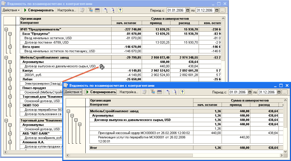
Task: Open Настройка... in back window toolbar
Action: [x=67, y=10]
